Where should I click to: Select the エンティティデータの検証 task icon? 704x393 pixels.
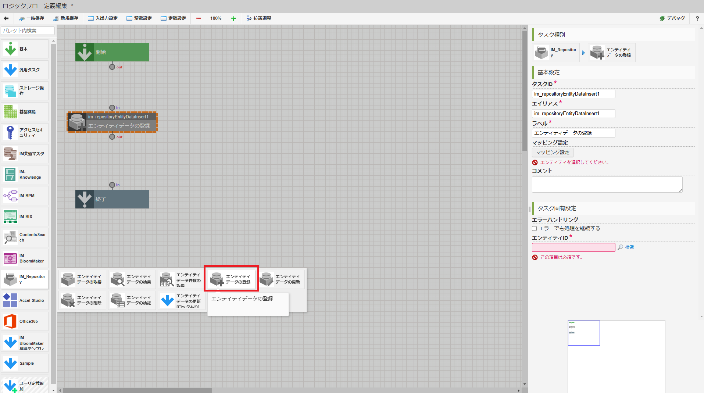131,300
